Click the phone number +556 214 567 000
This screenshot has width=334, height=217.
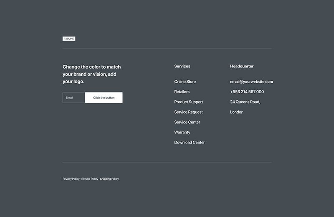point(247,92)
